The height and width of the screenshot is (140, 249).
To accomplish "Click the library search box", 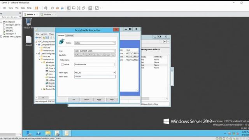I will pyautogui.click(x=9, y=17).
